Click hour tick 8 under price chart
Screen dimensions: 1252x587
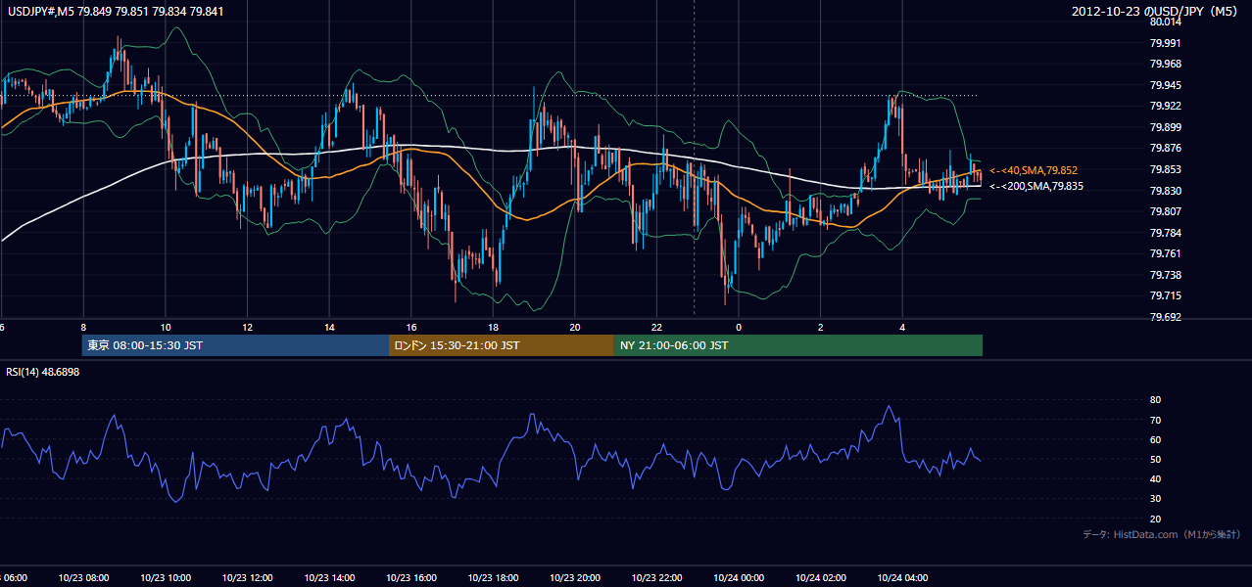[83, 328]
